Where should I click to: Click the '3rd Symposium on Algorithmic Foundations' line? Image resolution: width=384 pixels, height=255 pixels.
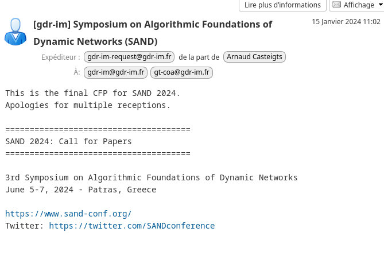coord(152,178)
